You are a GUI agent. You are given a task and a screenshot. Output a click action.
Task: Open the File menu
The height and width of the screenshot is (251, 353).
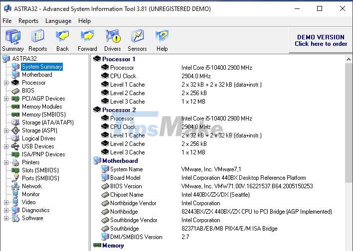(x=7, y=21)
